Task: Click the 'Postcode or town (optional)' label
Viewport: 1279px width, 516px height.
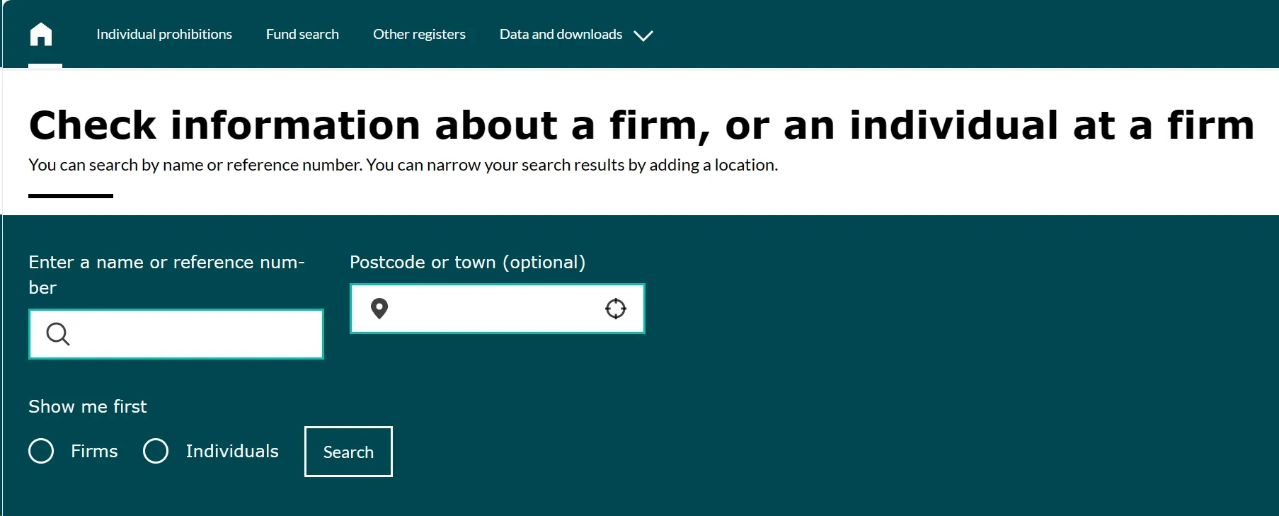Action: click(468, 263)
